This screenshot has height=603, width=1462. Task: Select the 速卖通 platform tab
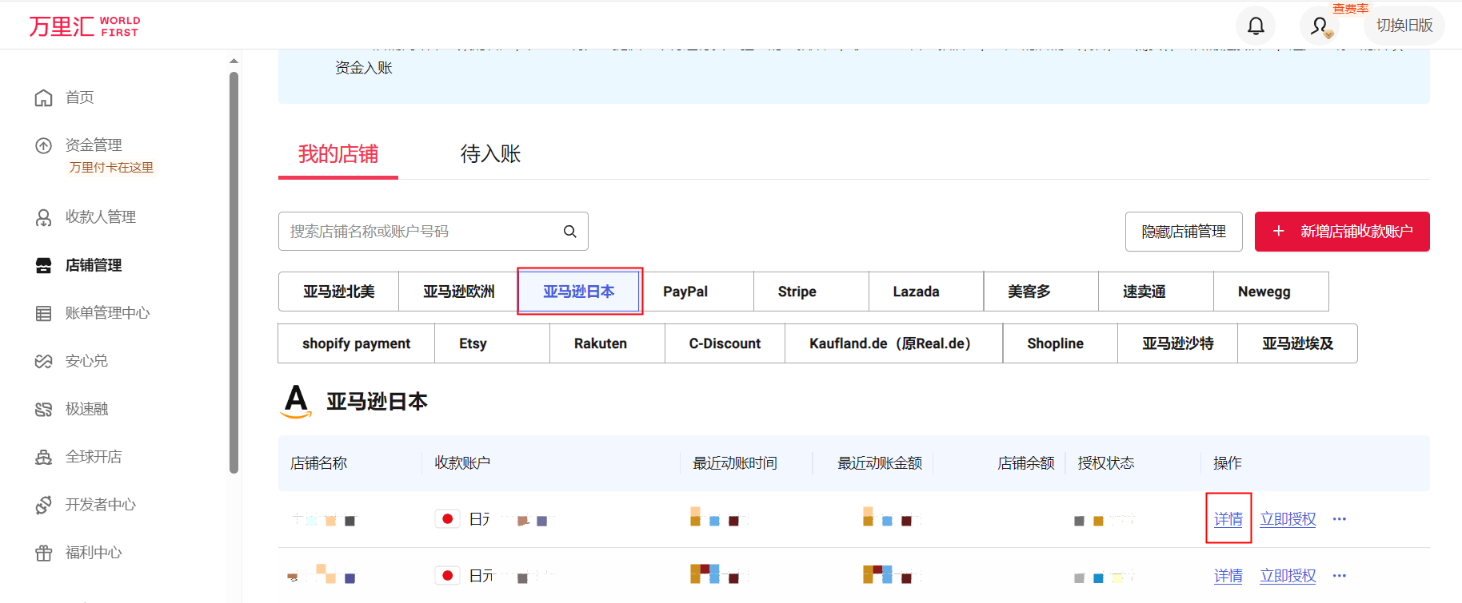pos(1157,292)
